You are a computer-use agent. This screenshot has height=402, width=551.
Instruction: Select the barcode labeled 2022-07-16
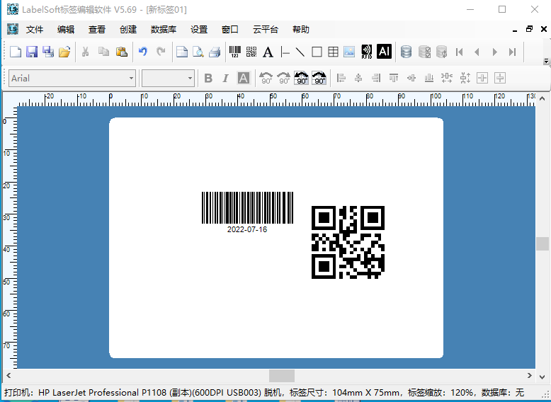click(247, 212)
